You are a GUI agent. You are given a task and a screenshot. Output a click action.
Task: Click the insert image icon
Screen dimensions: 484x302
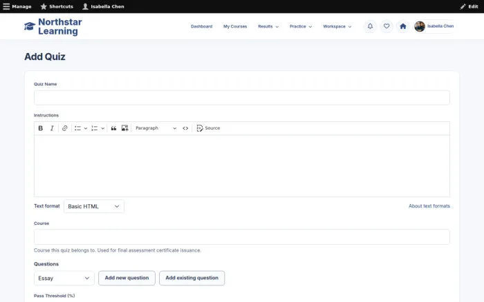click(124, 128)
